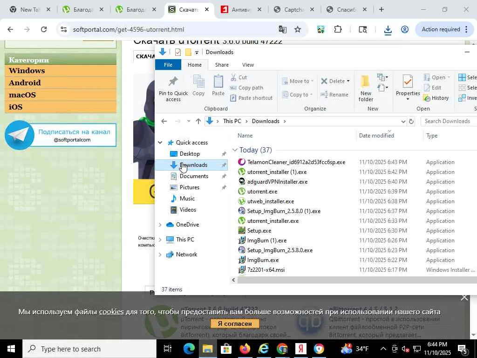Expand the OneDrive tree node
The image size is (477, 358).
click(160, 225)
